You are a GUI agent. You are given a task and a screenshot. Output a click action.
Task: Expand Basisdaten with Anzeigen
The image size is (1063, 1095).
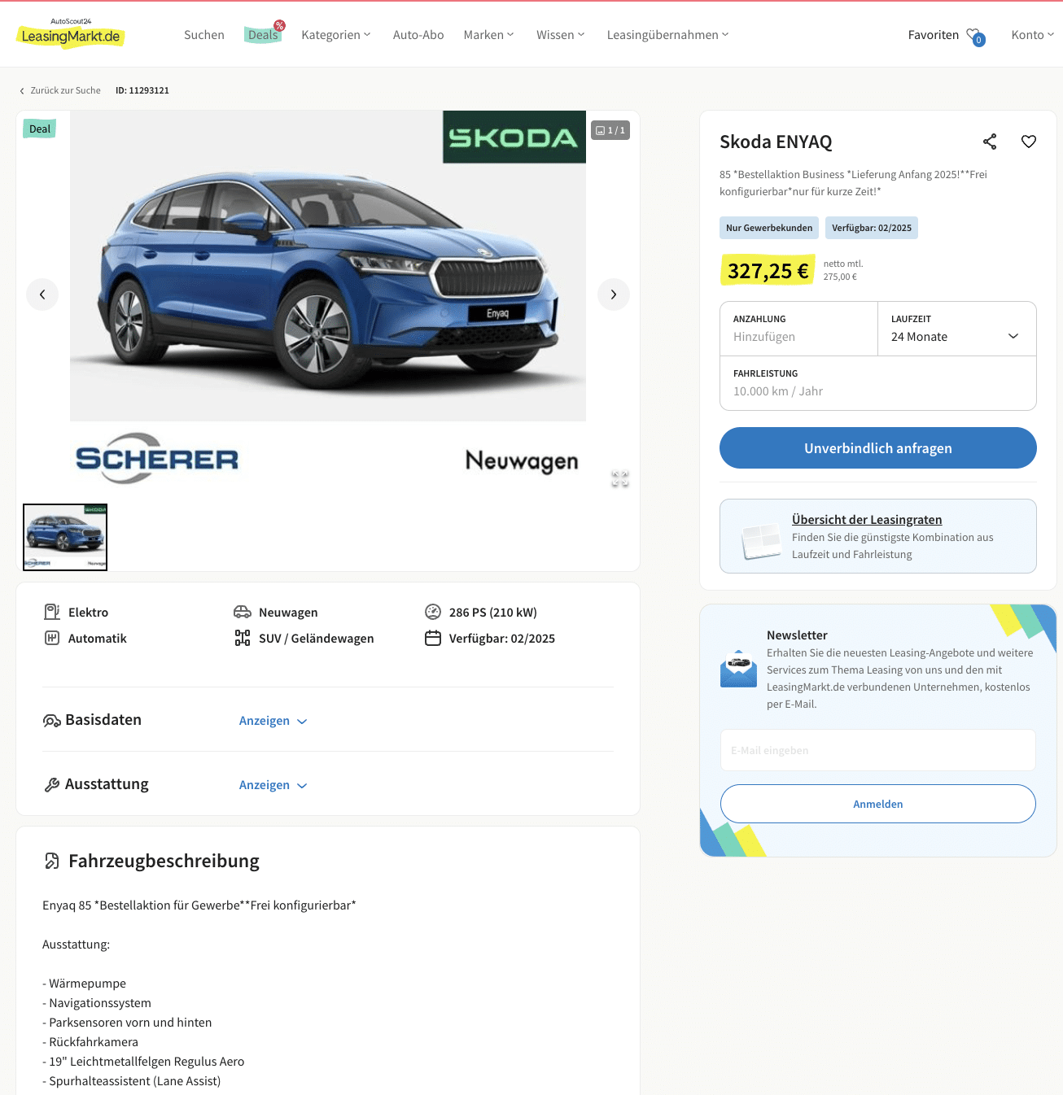(x=273, y=721)
